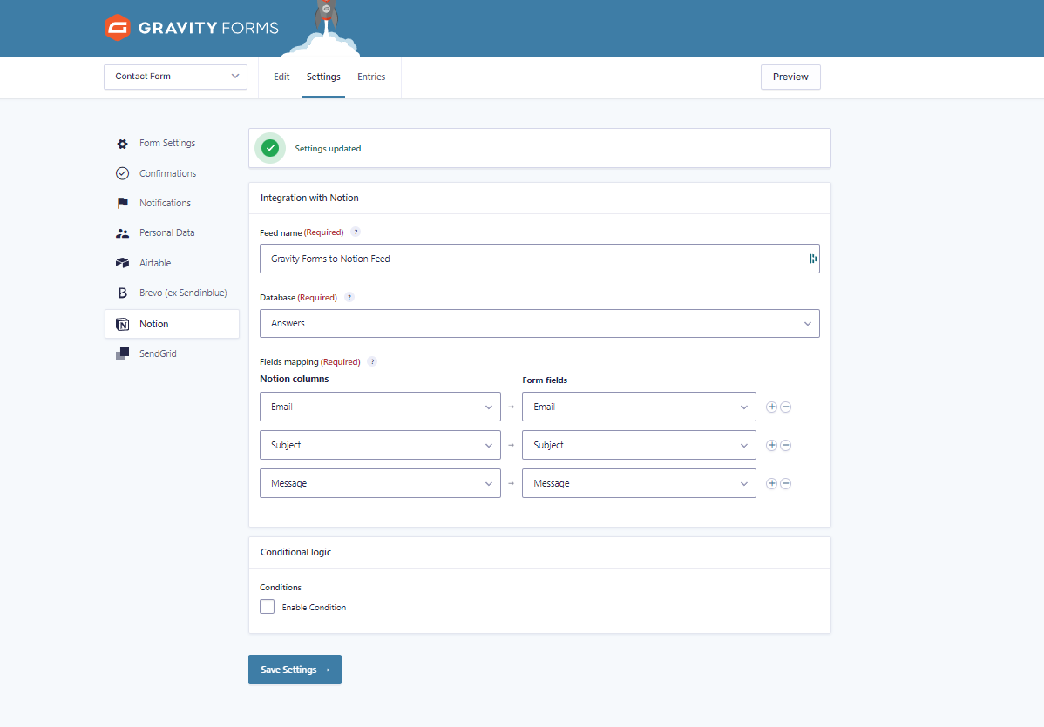Click the Database help question mark
1044x727 pixels.
click(x=349, y=297)
